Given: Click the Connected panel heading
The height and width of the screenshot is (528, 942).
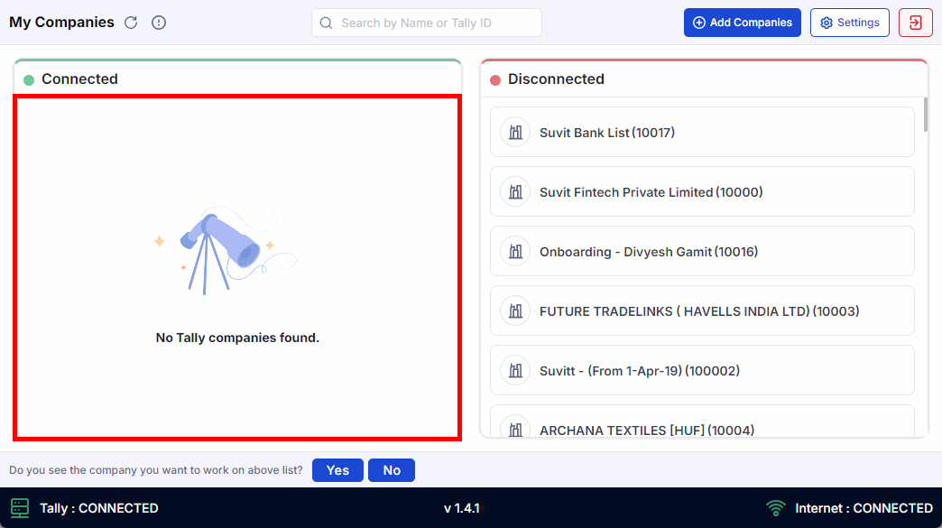Looking at the screenshot, I should tap(79, 79).
